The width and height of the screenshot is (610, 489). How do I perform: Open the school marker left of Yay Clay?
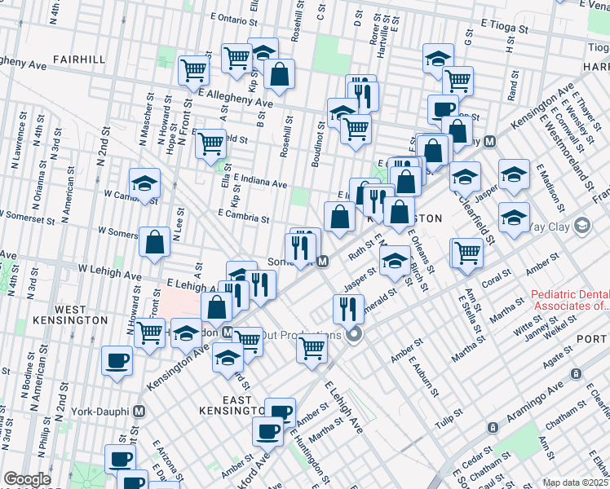pos(514,219)
